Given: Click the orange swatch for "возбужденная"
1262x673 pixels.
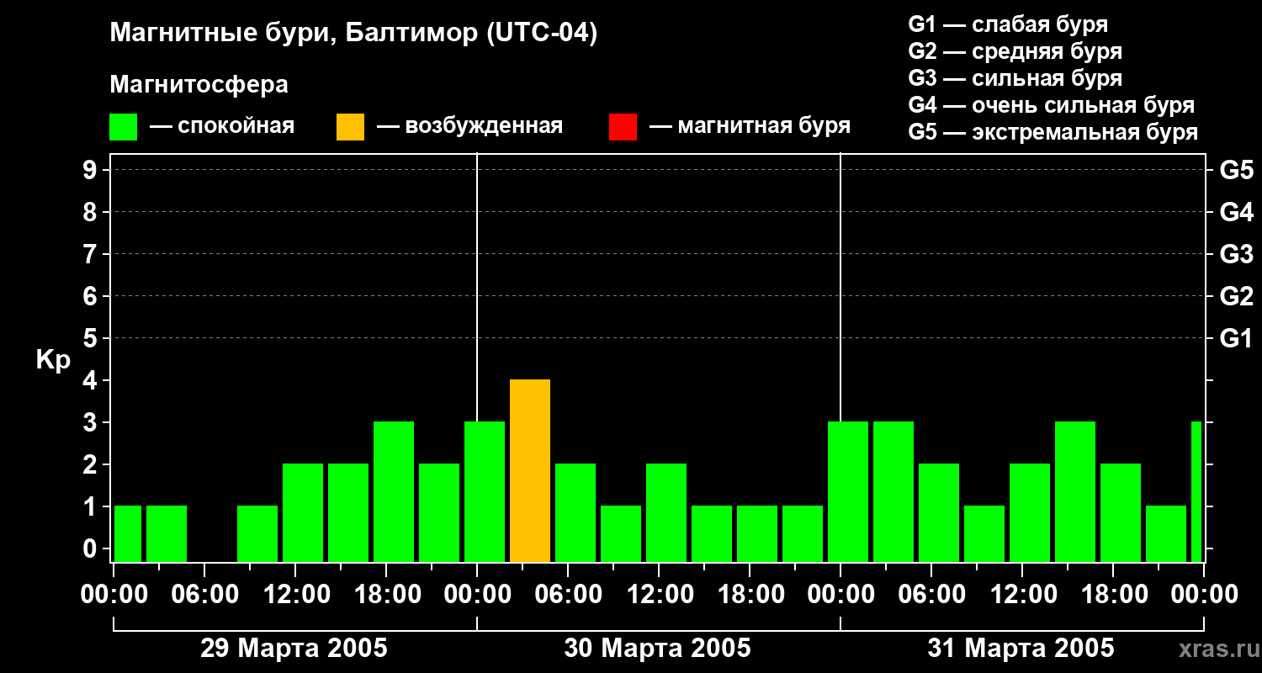Looking at the screenshot, I should pyautogui.click(x=350, y=126).
